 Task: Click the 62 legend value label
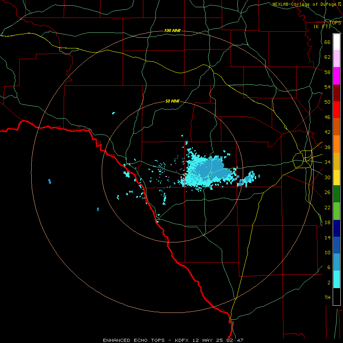coord(327,57)
